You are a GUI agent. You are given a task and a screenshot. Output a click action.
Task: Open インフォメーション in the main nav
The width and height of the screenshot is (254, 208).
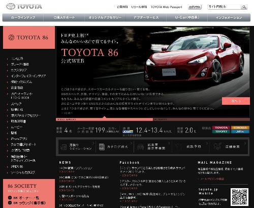tap(229, 17)
